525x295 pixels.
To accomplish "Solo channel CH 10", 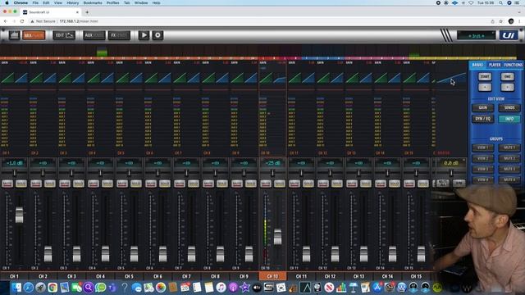I will (280, 184).
